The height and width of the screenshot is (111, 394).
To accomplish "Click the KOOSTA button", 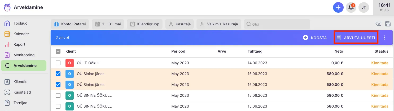I will click(315, 38).
